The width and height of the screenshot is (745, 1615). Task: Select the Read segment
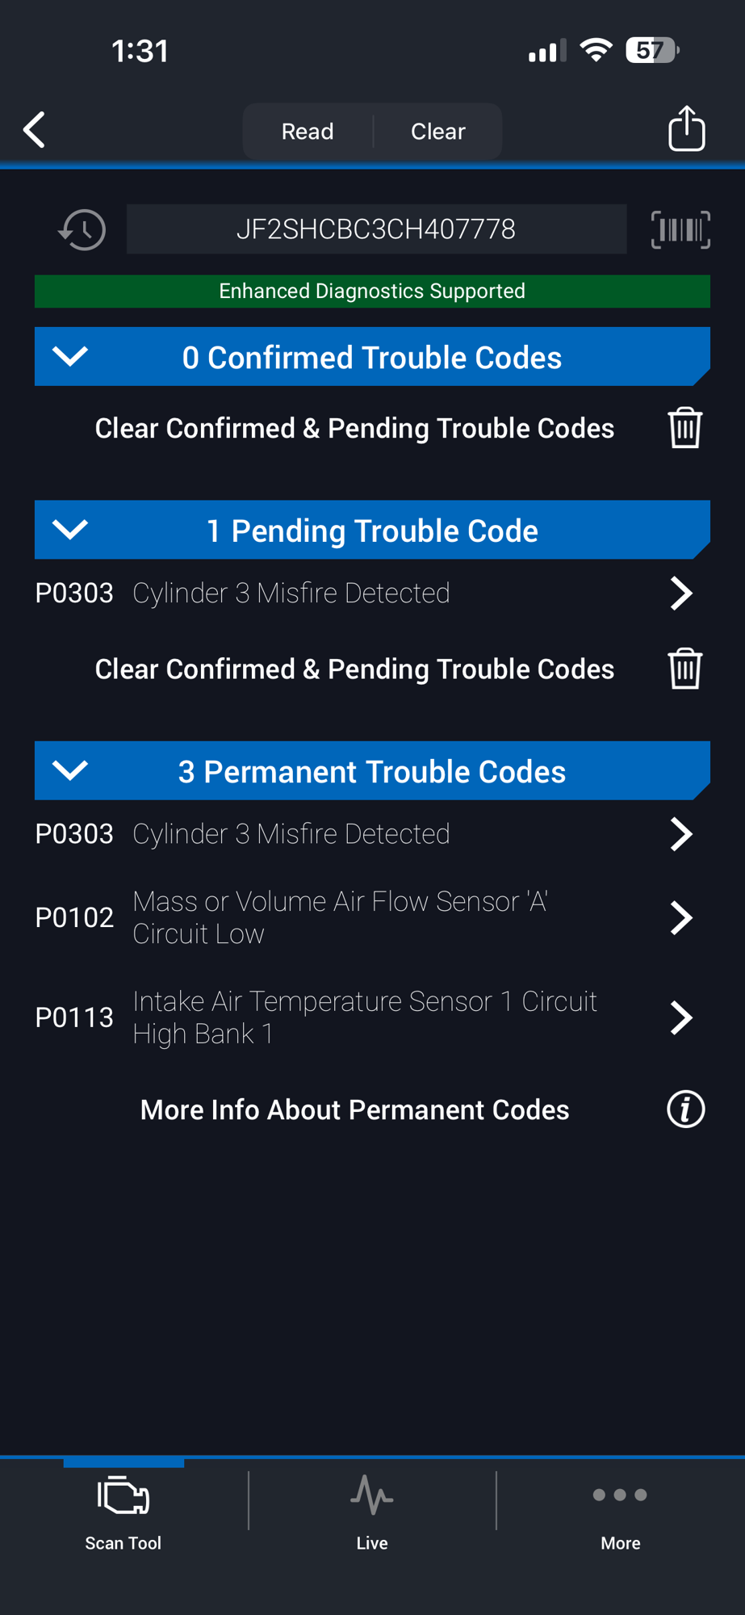(x=308, y=131)
